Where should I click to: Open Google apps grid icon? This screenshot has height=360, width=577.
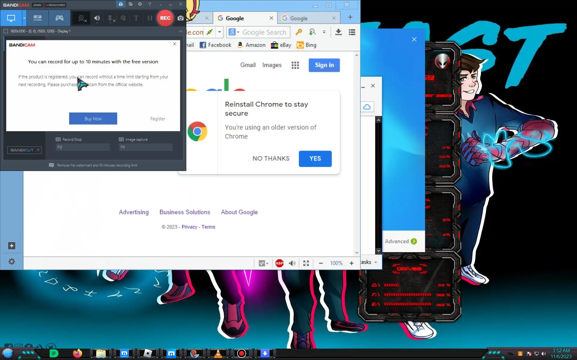295,65
